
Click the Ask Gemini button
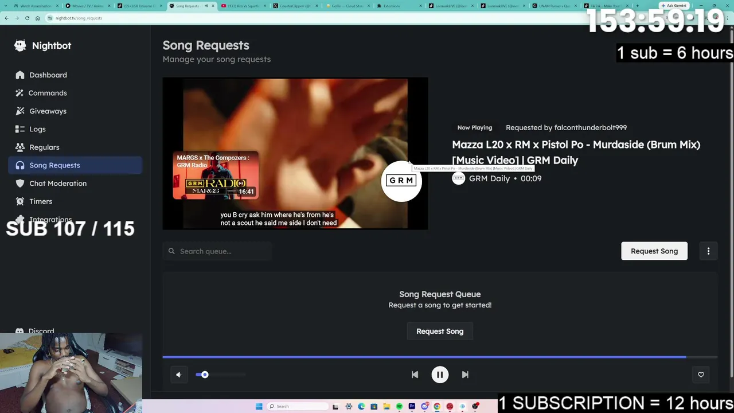(x=674, y=6)
